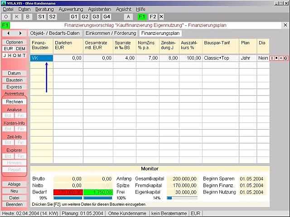Click the Plan cell showing Jahr
The image size is (290, 217).
click(x=248, y=58)
